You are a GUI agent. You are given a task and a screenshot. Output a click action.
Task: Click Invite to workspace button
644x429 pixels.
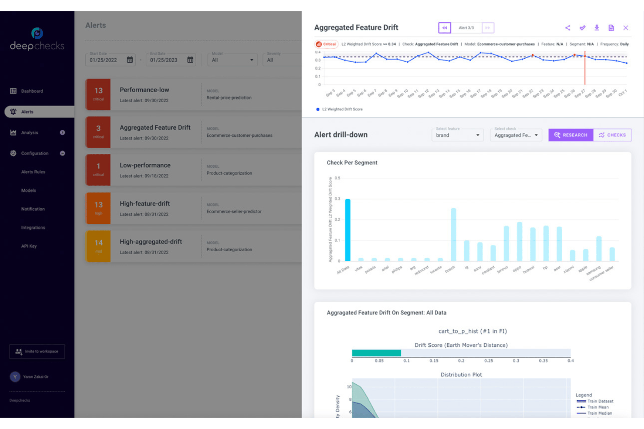click(37, 351)
